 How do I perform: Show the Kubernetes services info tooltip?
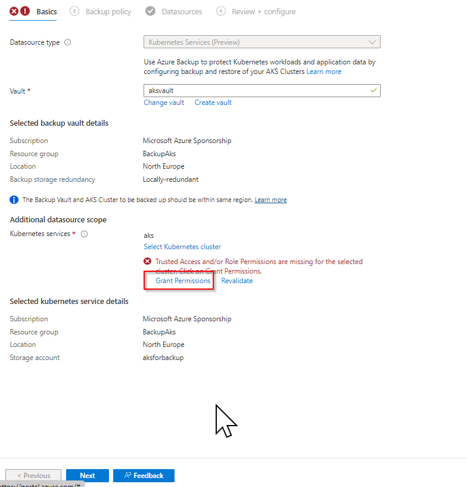(x=85, y=234)
